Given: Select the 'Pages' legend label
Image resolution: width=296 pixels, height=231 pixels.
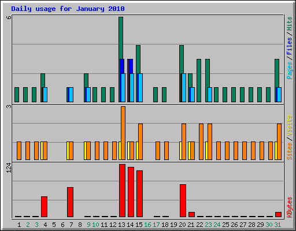Looking at the screenshot, I should click(x=289, y=70).
